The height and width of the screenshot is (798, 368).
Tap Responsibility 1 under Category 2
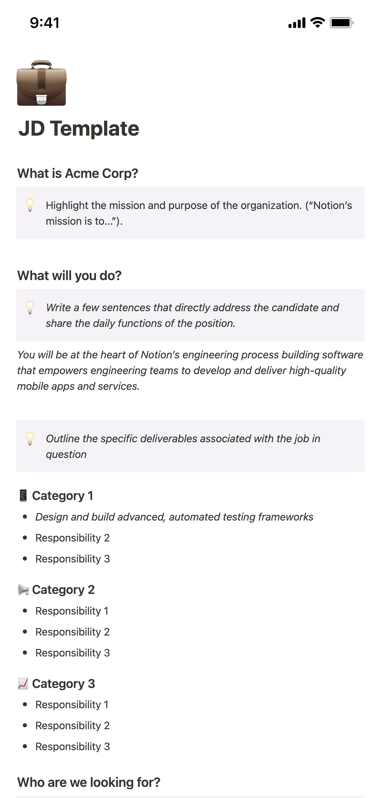coord(72,611)
